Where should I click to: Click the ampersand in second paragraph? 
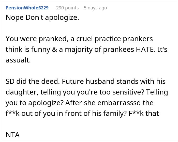54,49
